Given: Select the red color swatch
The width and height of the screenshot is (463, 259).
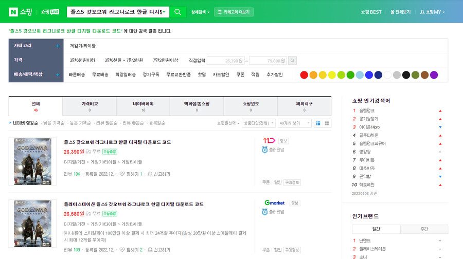Looking at the screenshot, I should 304,75.
